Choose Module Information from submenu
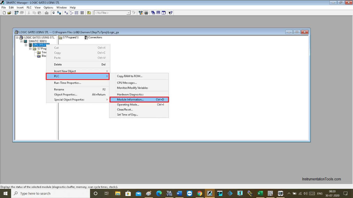Image resolution: width=353 pixels, height=198 pixels. pos(139,100)
